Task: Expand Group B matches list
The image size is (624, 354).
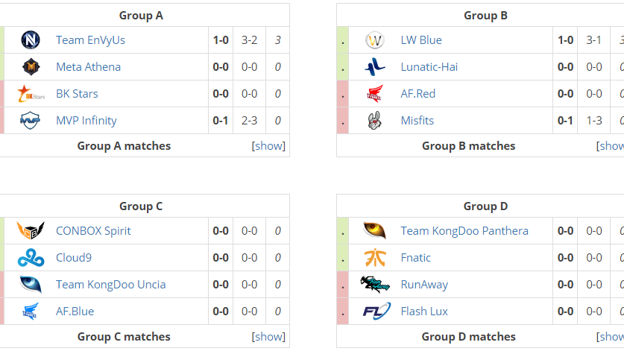Action: pos(611,146)
